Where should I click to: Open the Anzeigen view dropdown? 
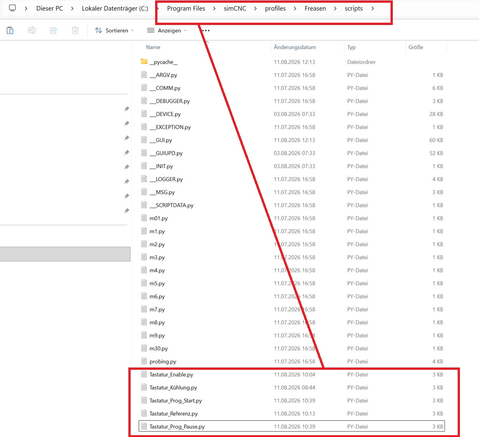tap(167, 30)
